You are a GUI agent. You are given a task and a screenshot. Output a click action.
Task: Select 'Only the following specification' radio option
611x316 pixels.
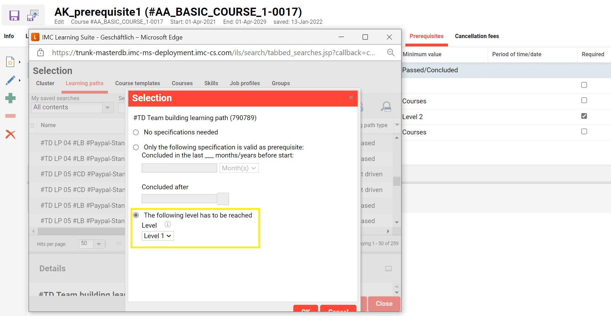click(x=136, y=147)
